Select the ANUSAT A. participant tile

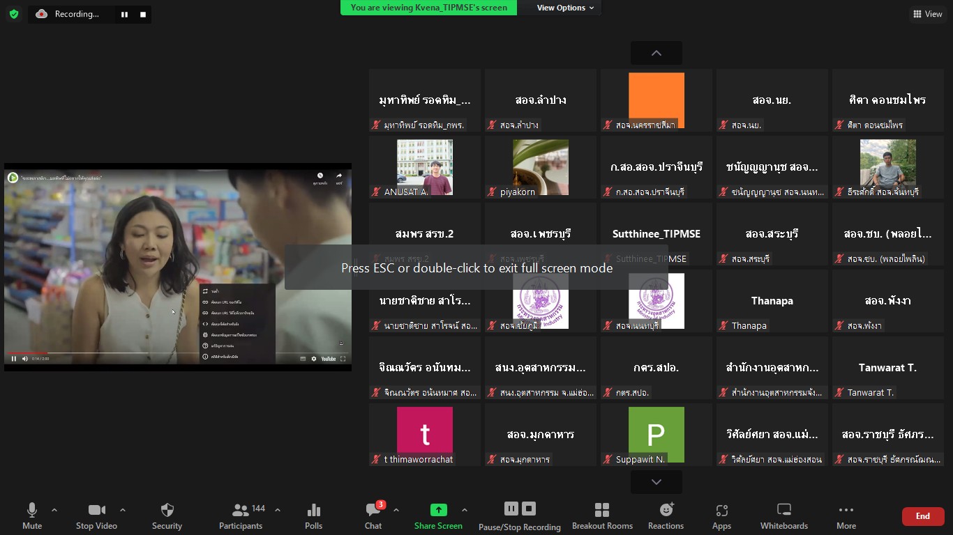coord(425,167)
